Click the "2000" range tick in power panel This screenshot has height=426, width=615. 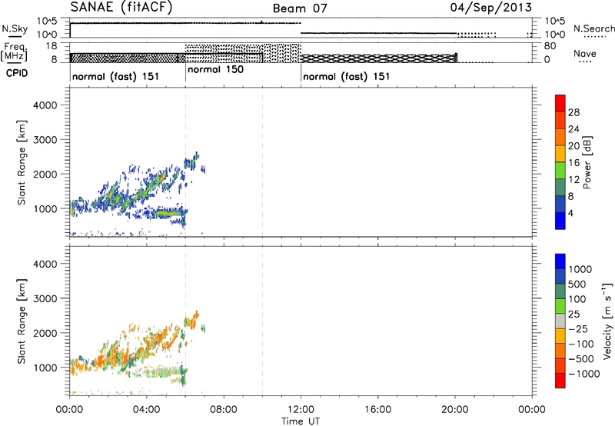tap(45, 174)
